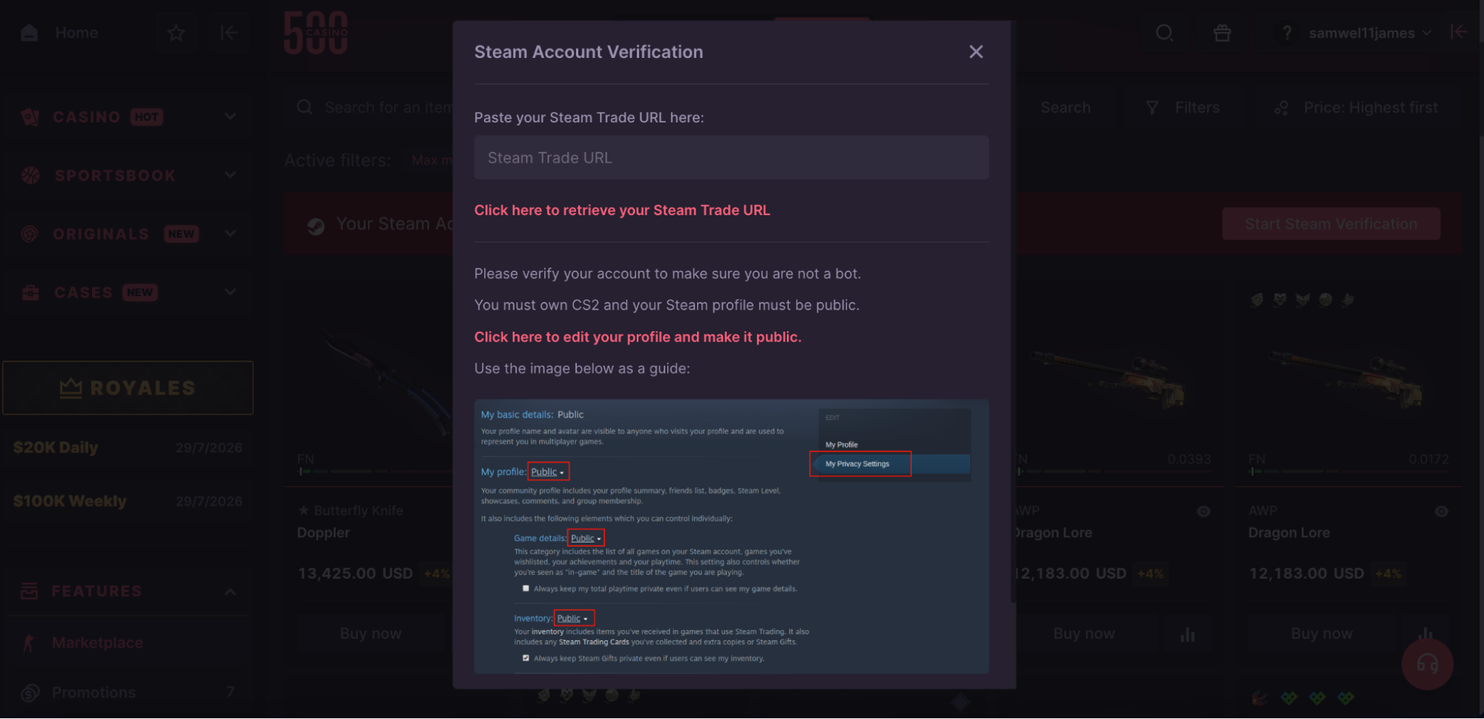1484x719 pixels.
Task: Collapse the Features section chevron
Action: pos(231,591)
